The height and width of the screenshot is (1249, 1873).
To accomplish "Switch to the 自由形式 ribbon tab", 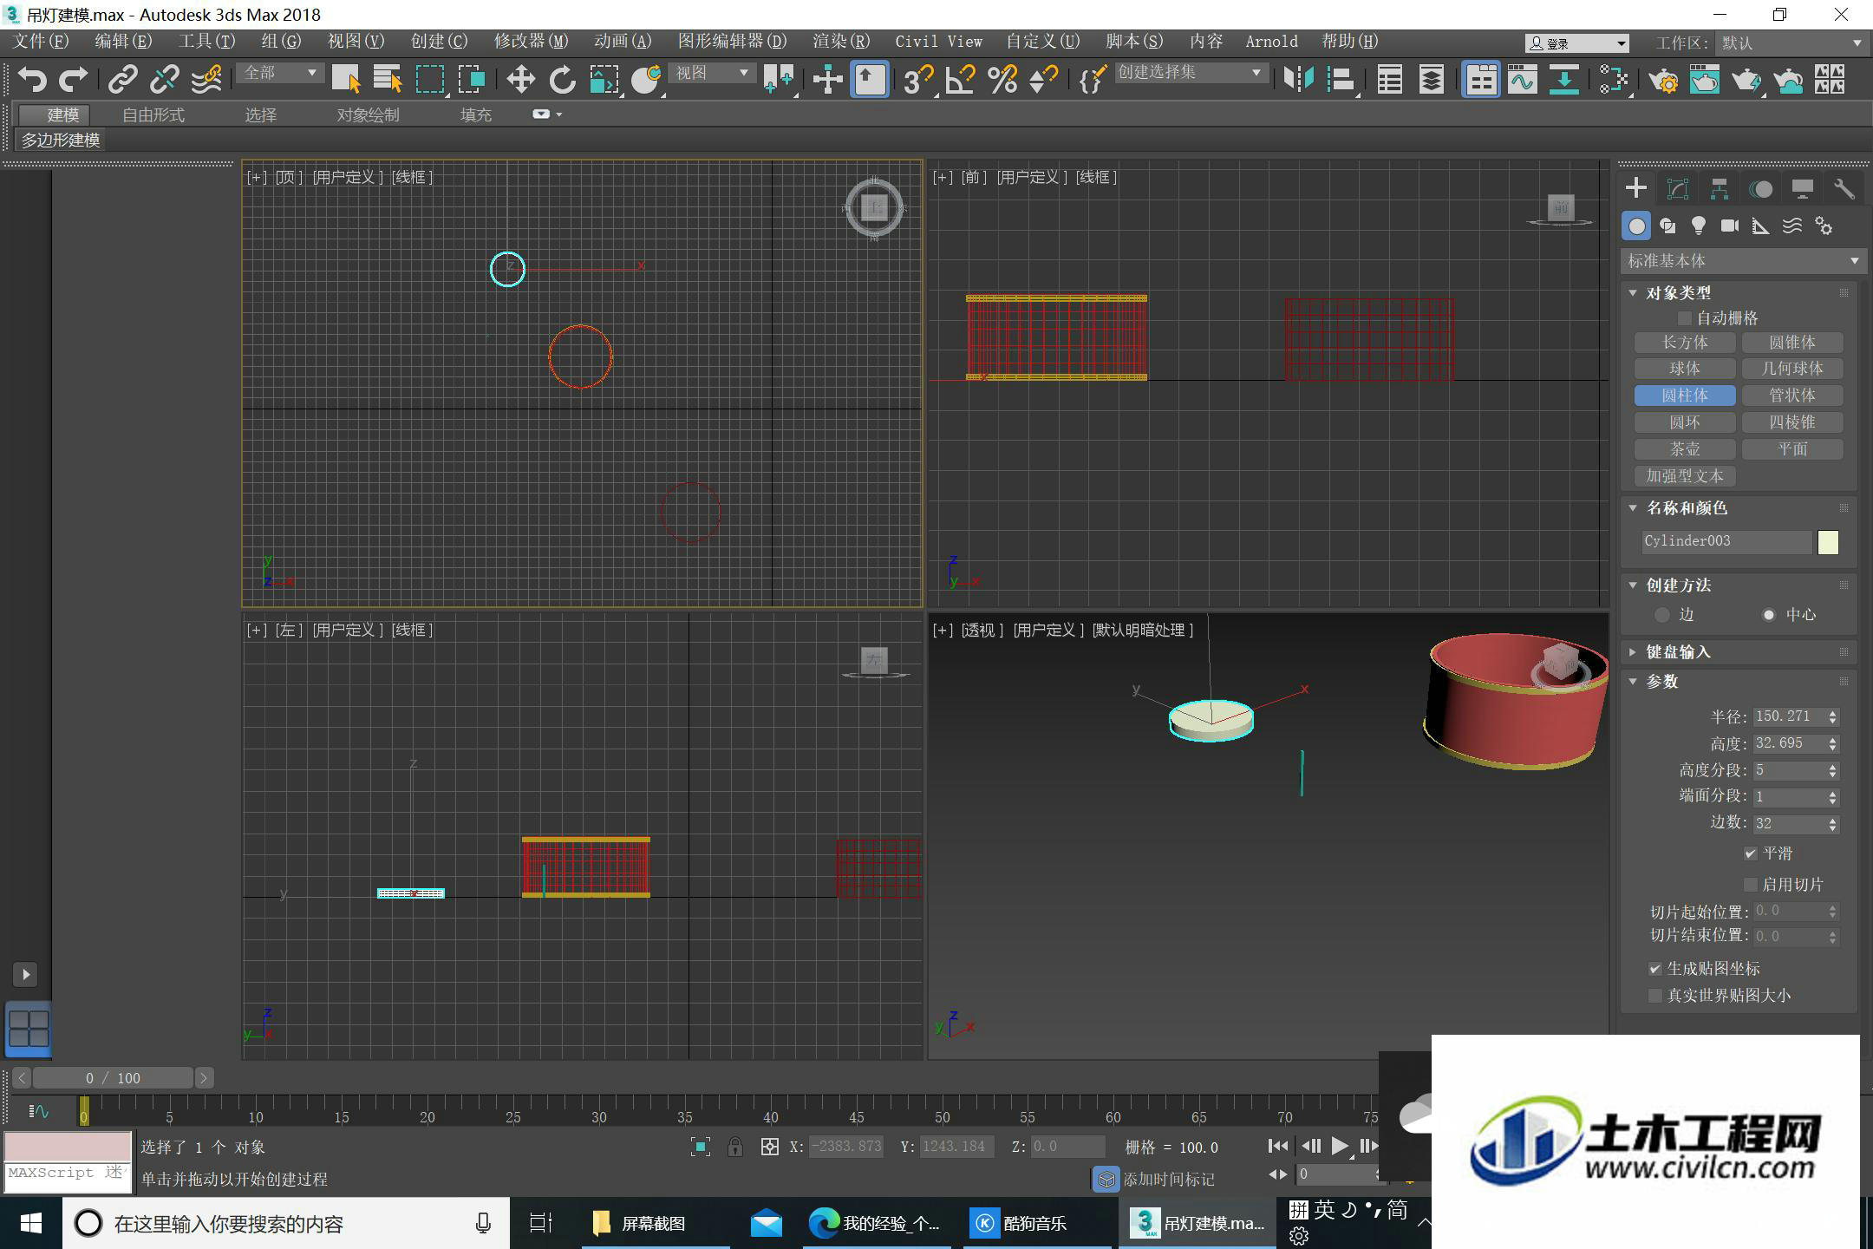I will click(153, 114).
